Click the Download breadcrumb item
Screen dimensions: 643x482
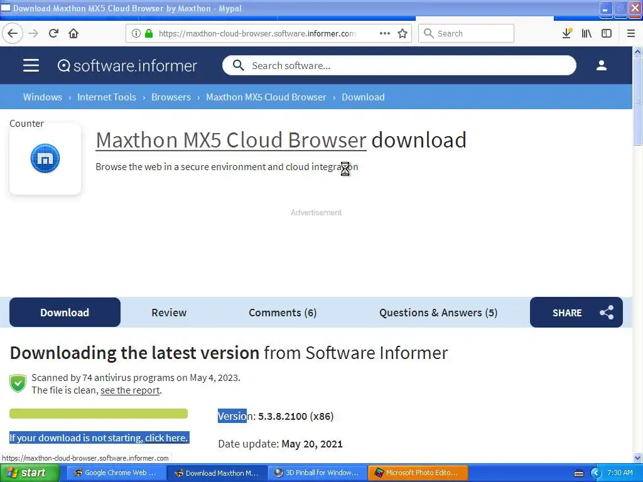tap(363, 97)
